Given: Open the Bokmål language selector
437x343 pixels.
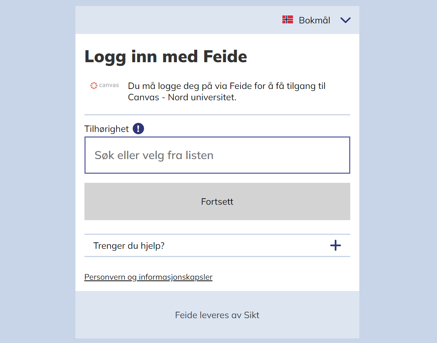Looking at the screenshot, I should pyautogui.click(x=314, y=20).
